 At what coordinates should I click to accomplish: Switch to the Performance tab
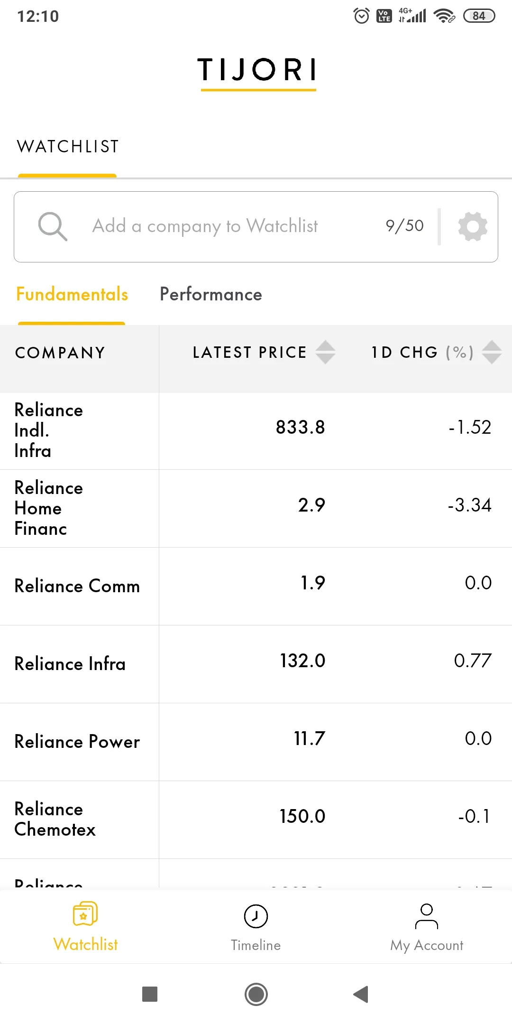210,294
